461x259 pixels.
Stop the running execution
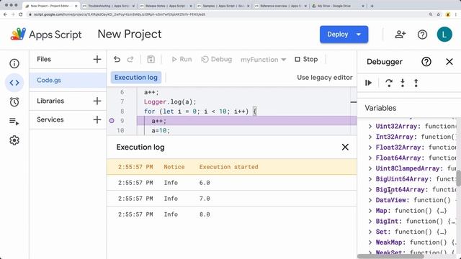point(306,59)
